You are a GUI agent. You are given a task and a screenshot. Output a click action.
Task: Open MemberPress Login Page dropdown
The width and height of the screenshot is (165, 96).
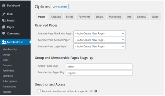(x=100, y=46)
